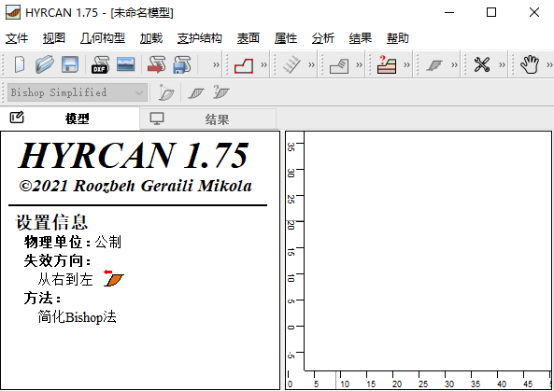The width and height of the screenshot is (554, 391).
Task: Click the 失效方向 label
Action: click(57, 260)
